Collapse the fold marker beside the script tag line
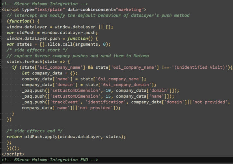This screenshot has width=233, height=164. 1,10
